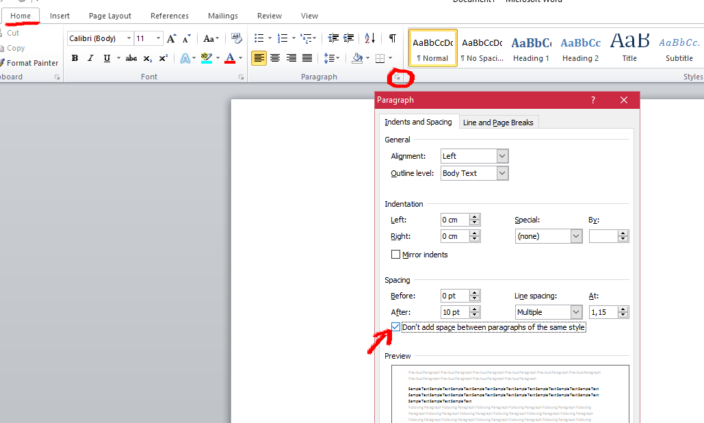704x423 pixels.
Task: Open underline style dropdown arrow
Action: pos(118,58)
